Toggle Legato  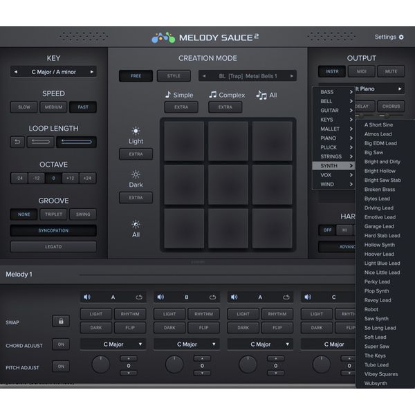(53, 247)
